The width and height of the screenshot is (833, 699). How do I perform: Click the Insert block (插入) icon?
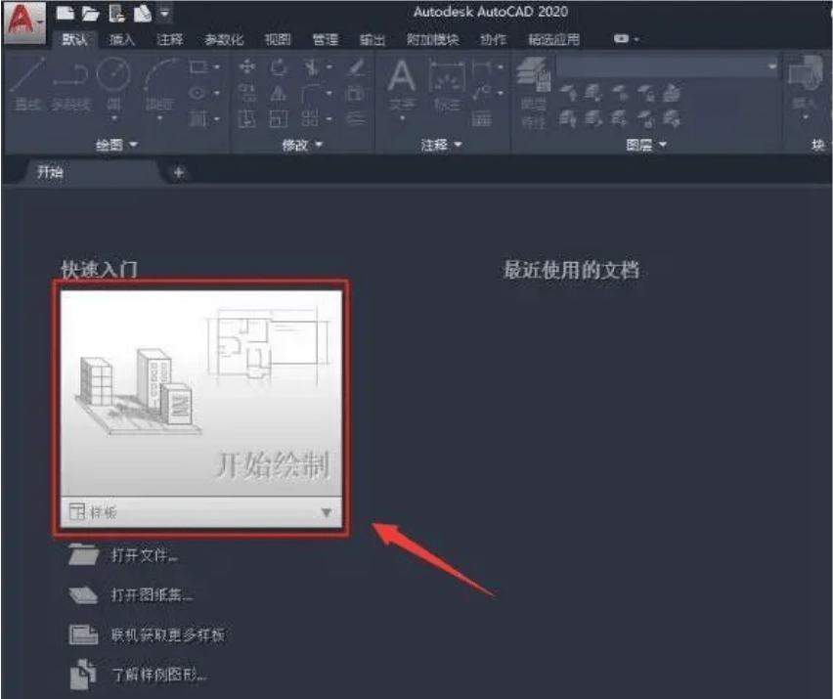click(805, 83)
